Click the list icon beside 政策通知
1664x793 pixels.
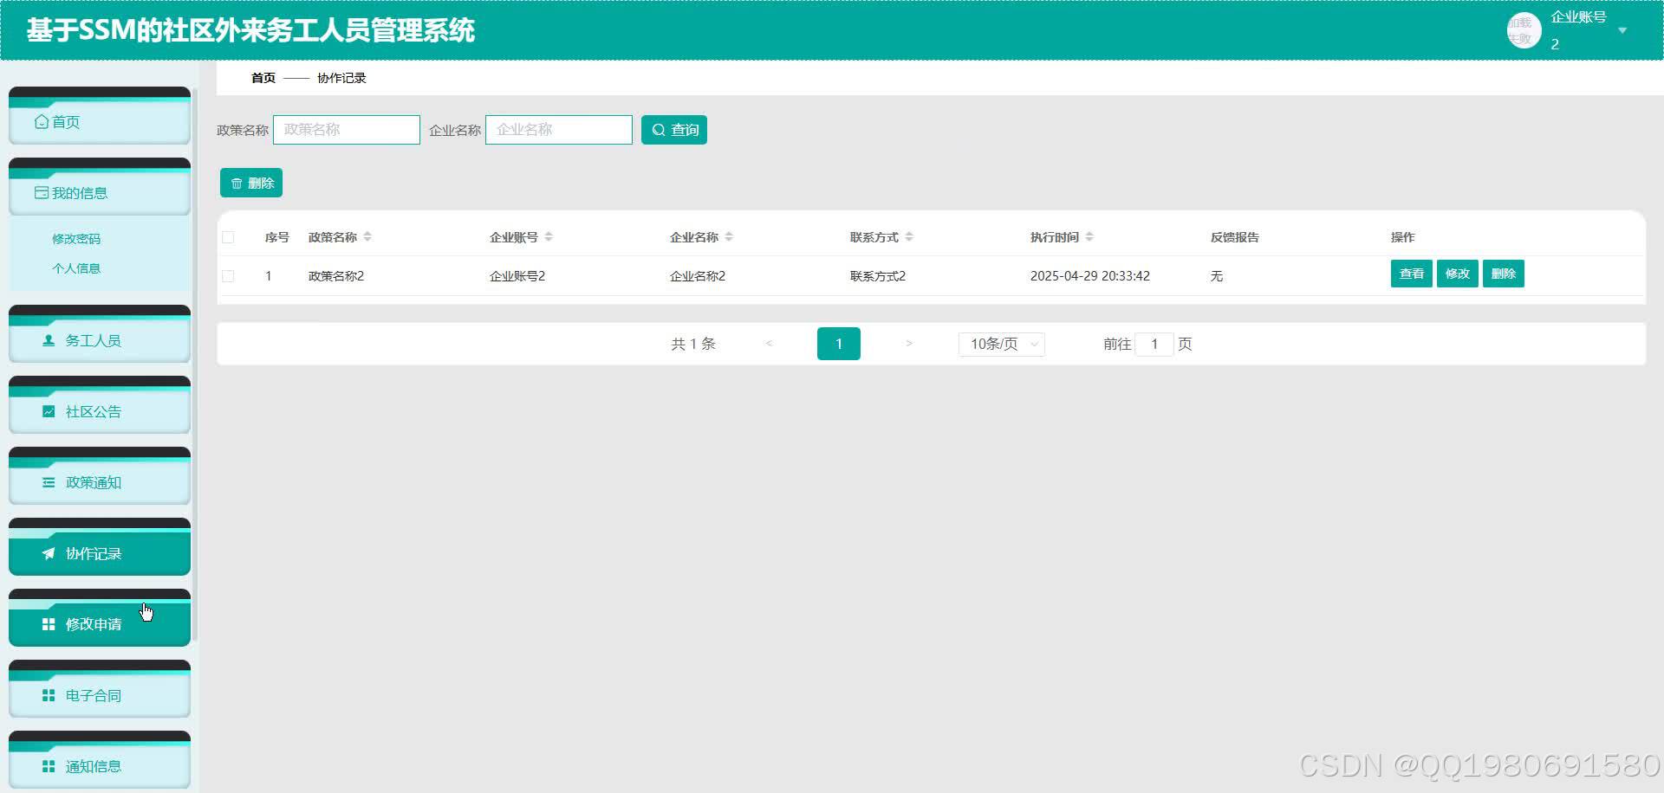click(49, 482)
